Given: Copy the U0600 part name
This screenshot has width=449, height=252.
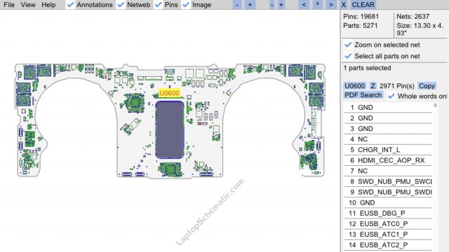Looking at the screenshot, I should [x=427, y=86].
